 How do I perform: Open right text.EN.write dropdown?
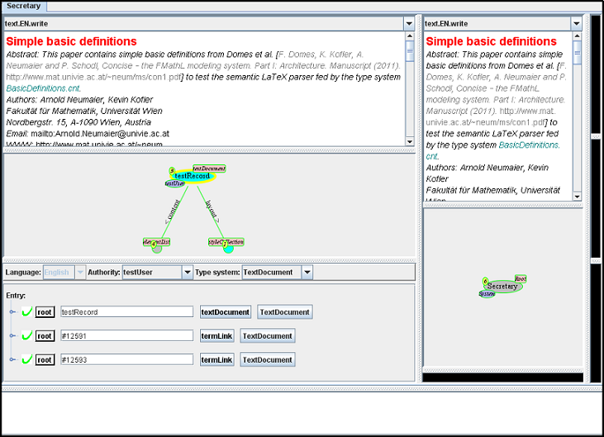[x=576, y=24]
